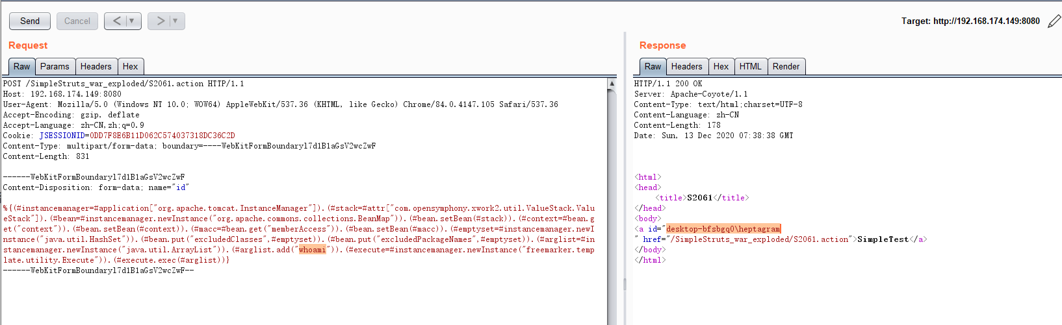Click the 'HTTP/1.1 200 OK' status line

coord(668,84)
